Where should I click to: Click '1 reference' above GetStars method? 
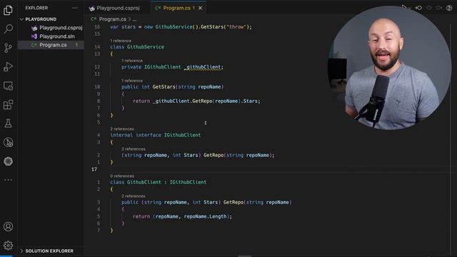tap(132, 81)
